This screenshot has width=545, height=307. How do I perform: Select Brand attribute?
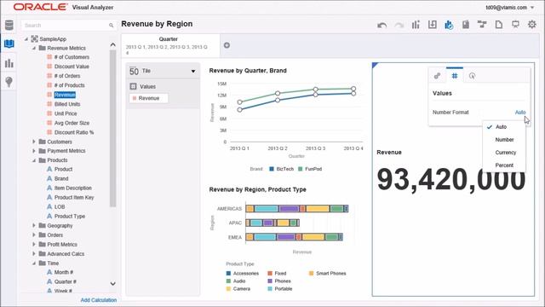(61, 178)
